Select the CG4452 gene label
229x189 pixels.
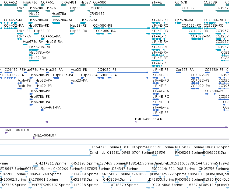(x=10, y=2)
